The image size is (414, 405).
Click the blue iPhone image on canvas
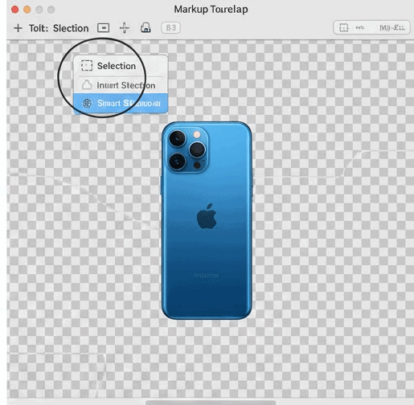pyautogui.click(x=207, y=220)
